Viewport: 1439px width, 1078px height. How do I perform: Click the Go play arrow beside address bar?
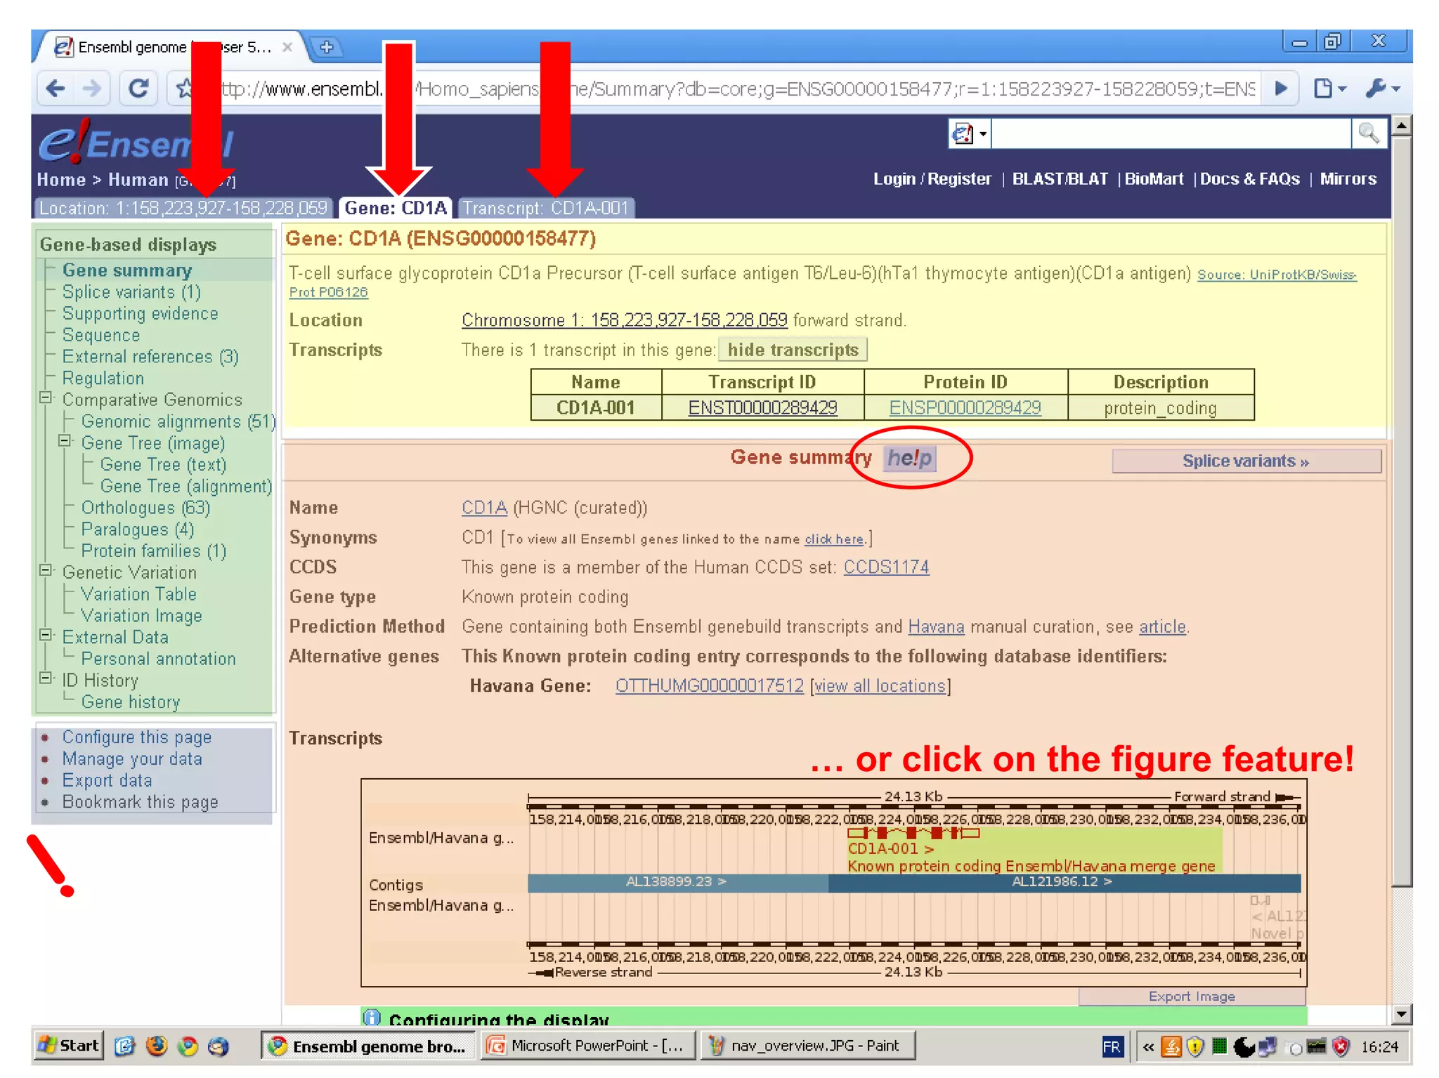(1280, 88)
